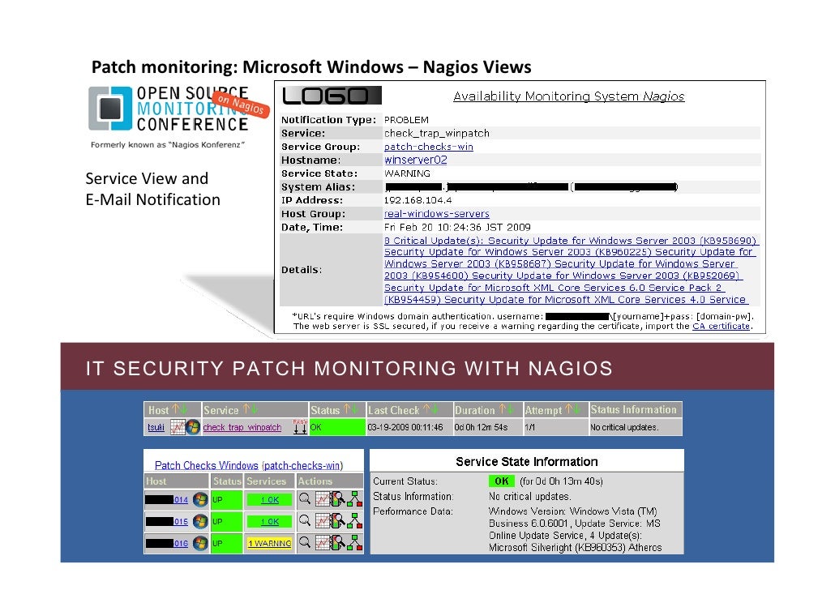This screenshot has width=835, height=590.
Task: Select the PROBLEM notification type value
Action: point(406,120)
